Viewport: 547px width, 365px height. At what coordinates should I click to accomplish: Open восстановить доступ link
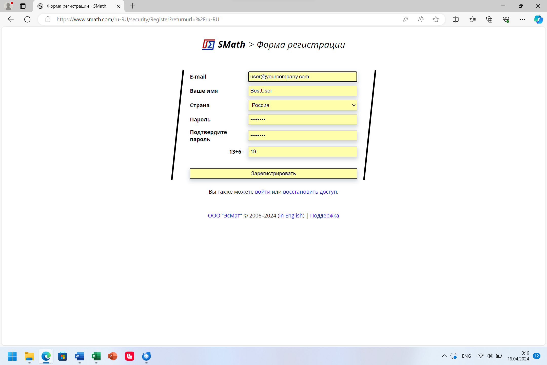coord(310,192)
